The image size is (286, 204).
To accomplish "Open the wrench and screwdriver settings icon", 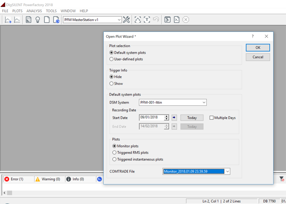I will pyautogui.click(x=126, y=20).
